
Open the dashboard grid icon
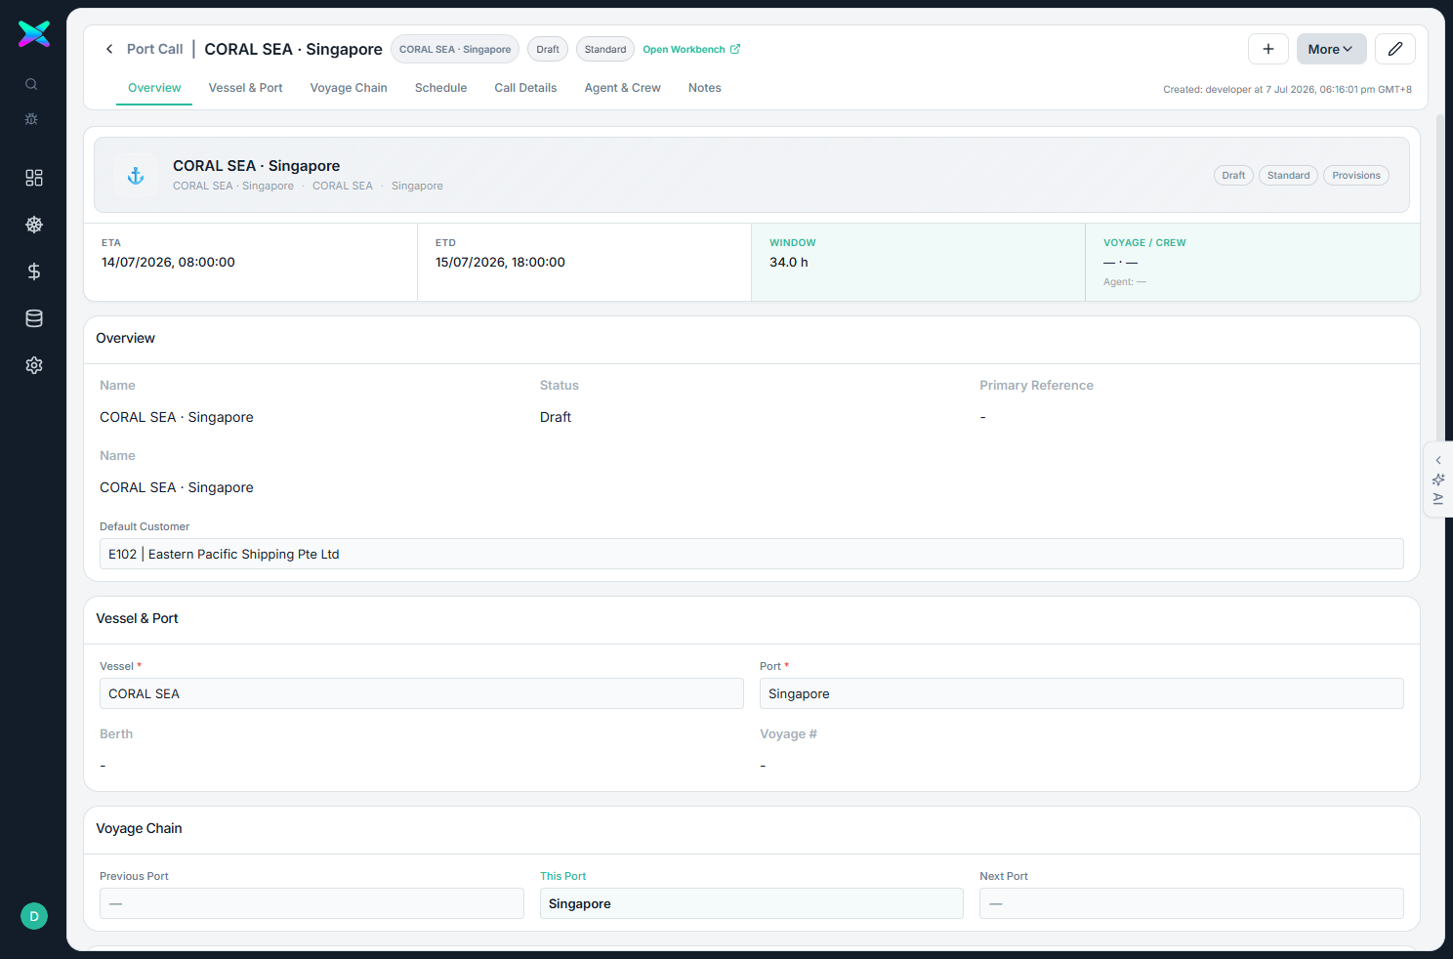tap(34, 178)
